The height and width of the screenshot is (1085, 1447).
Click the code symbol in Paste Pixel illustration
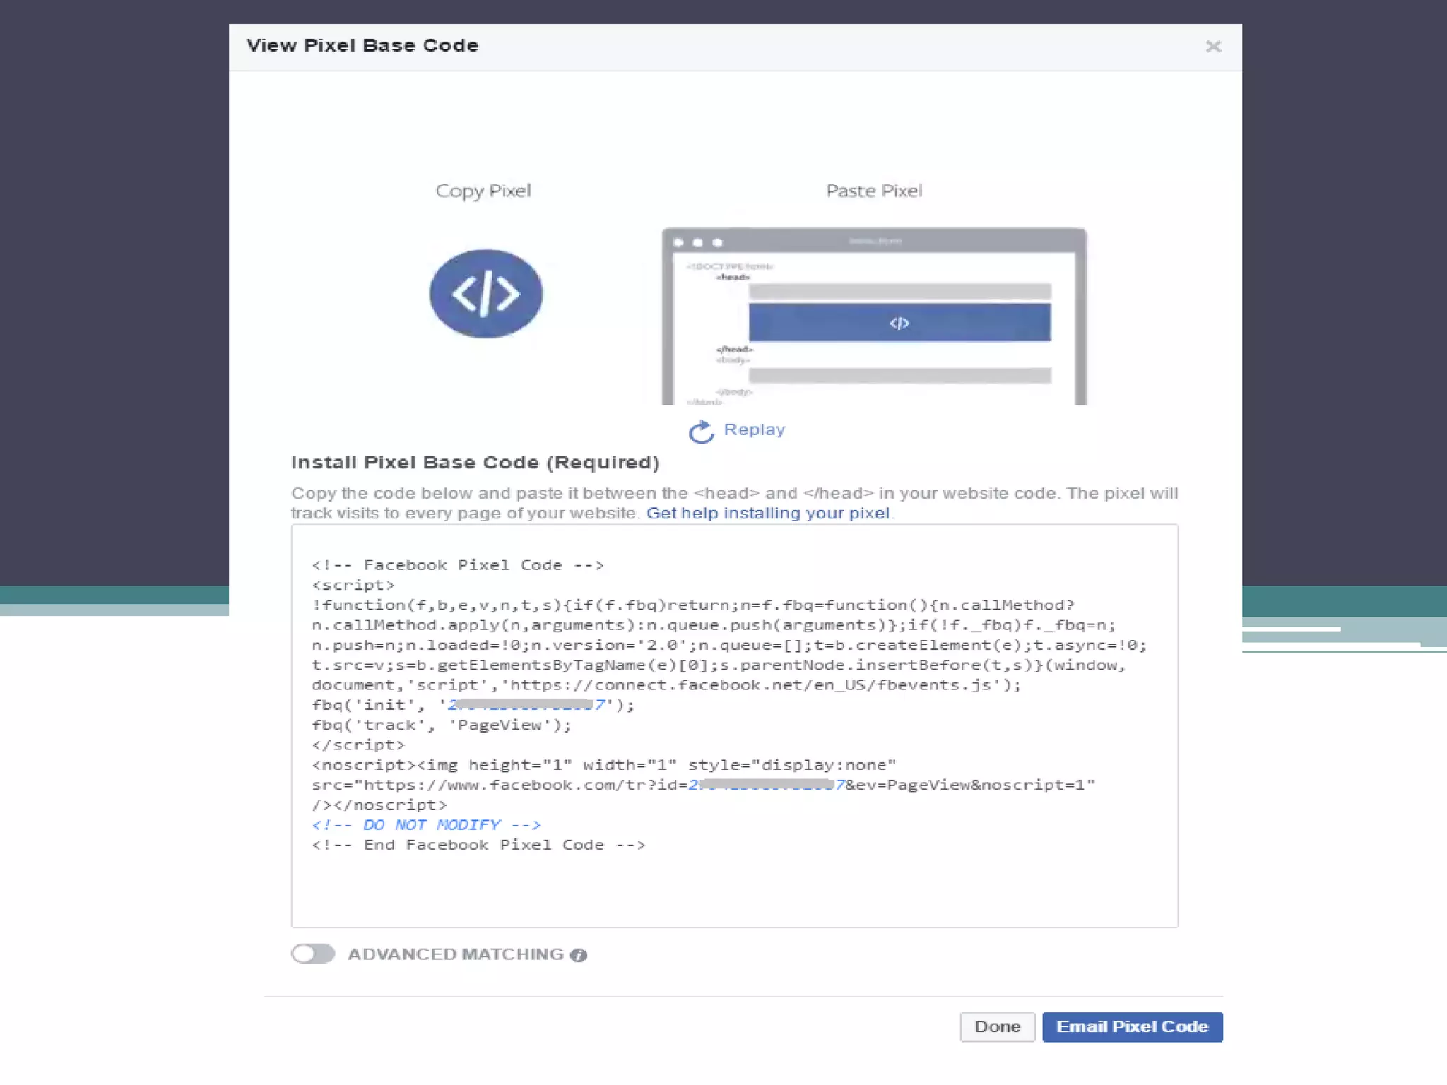click(x=899, y=323)
